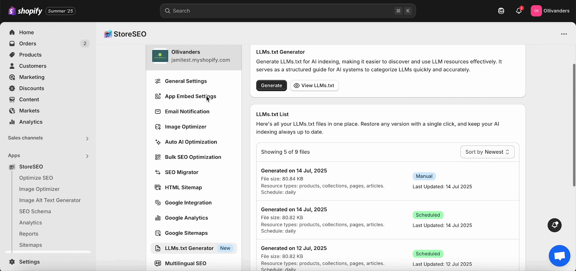Viewport: 576px width, 271px height.
Task: Click the Markets globe icon
Action: [12, 110]
